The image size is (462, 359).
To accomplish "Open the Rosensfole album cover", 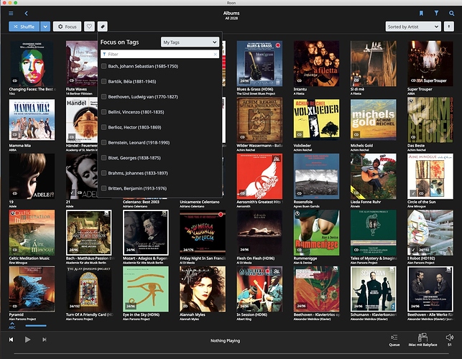I will (316, 177).
